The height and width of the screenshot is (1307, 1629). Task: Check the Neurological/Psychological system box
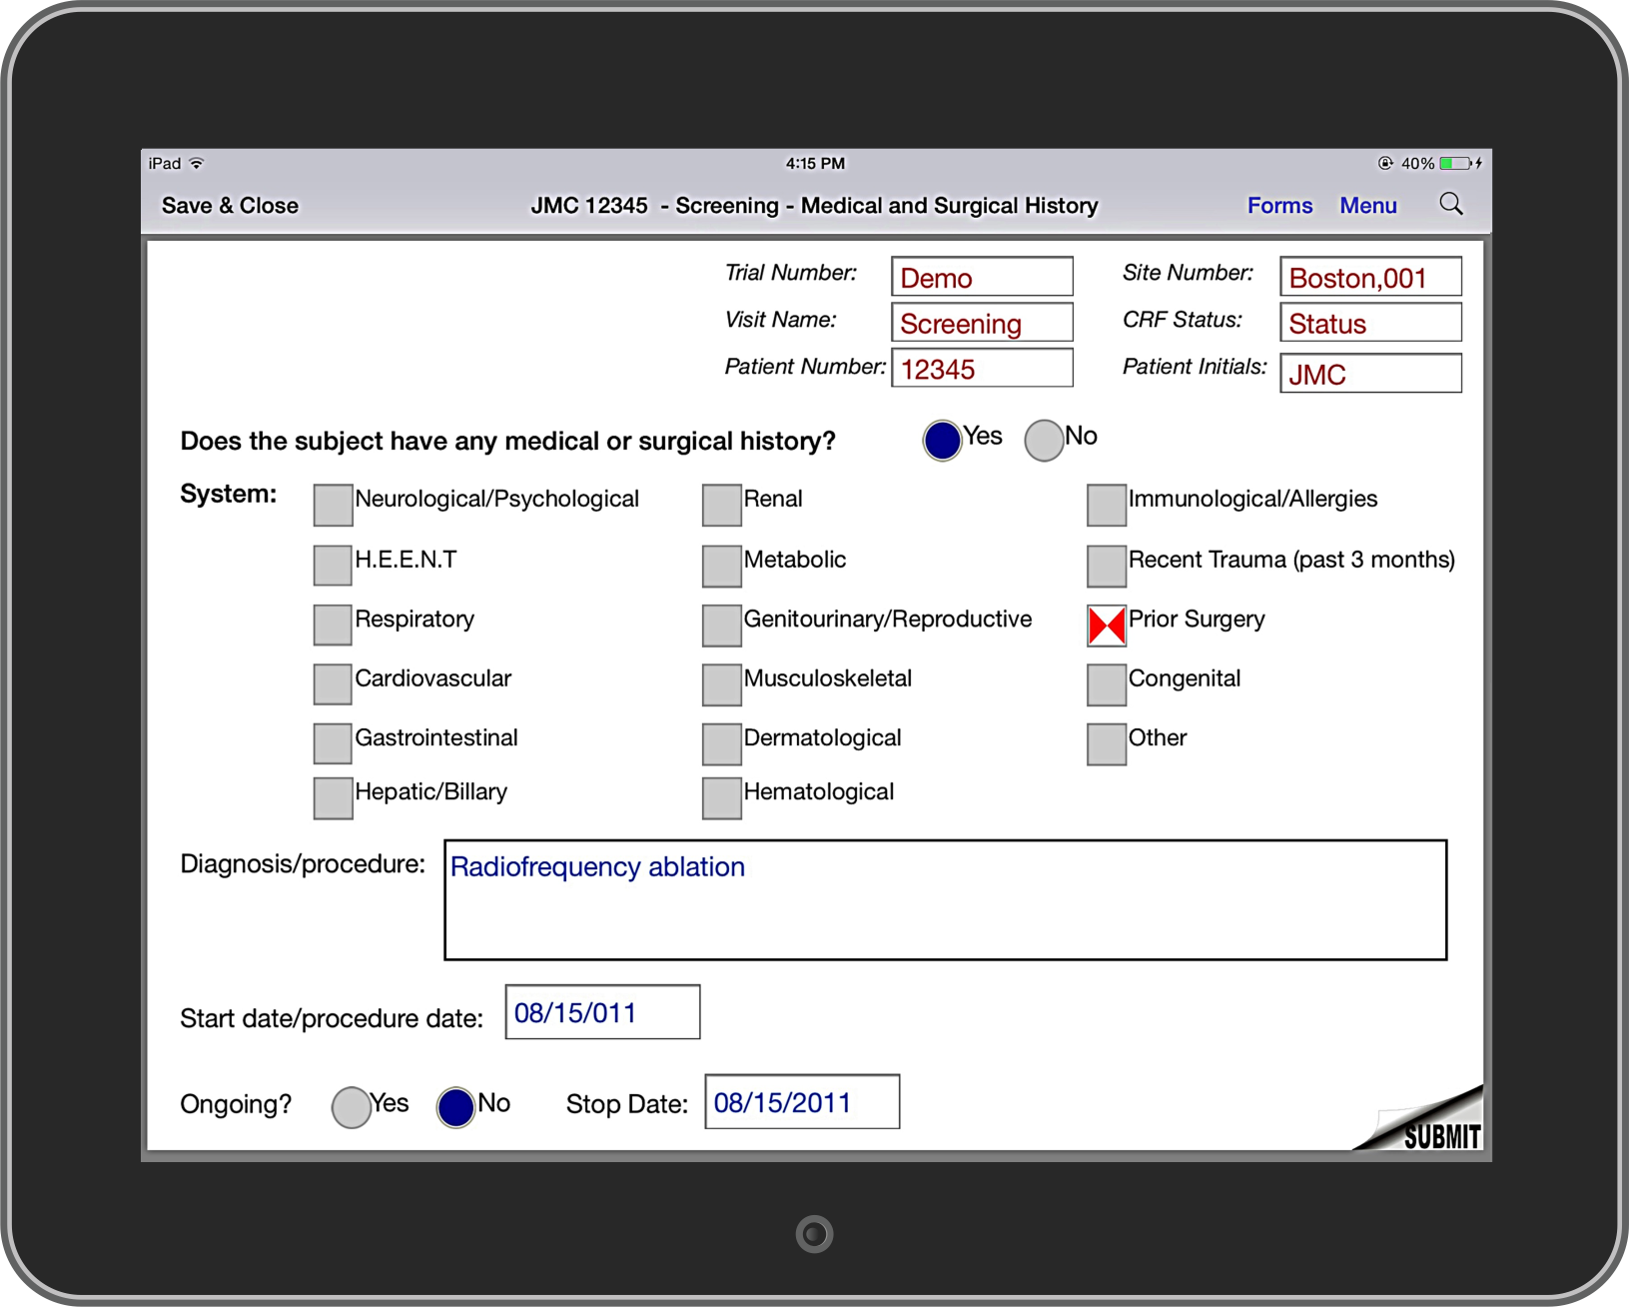tap(332, 505)
